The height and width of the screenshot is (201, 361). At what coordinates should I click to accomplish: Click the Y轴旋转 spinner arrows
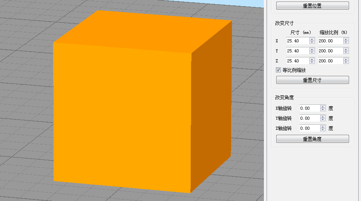click(323, 118)
